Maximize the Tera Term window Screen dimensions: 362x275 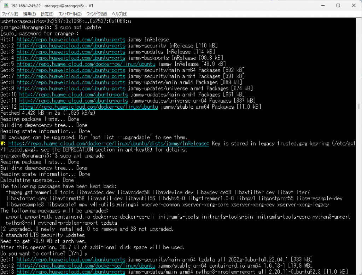338,5
